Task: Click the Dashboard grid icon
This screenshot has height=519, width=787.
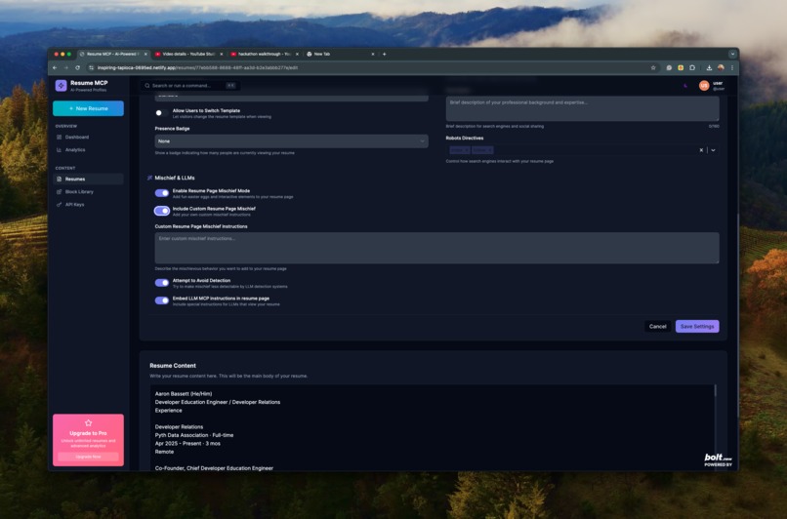Action: tap(60, 137)
